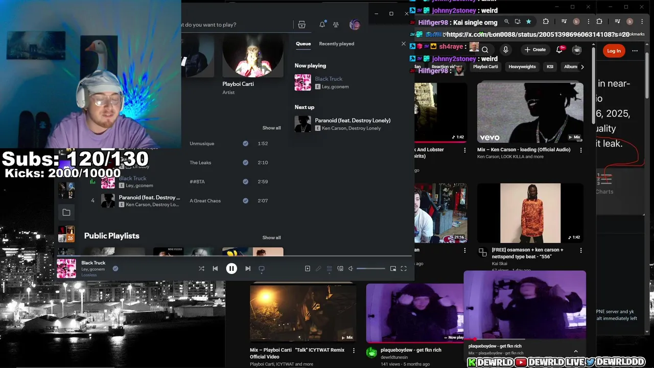This screenshot has height=368, width=654.
Task: Enter Spotify full screen mode
Action: click(x=404, y=268)
